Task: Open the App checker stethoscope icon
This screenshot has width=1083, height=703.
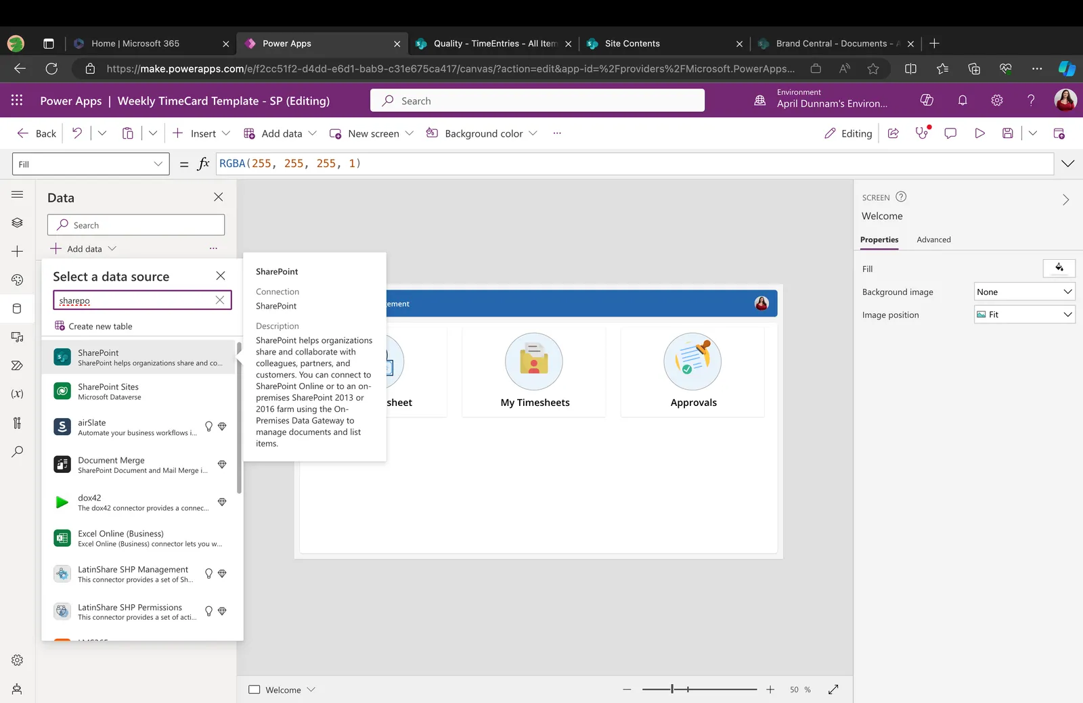Action: [923, 133]
